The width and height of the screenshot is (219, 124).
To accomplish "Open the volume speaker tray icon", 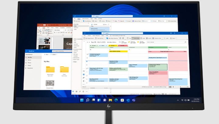I will point(185,100).
